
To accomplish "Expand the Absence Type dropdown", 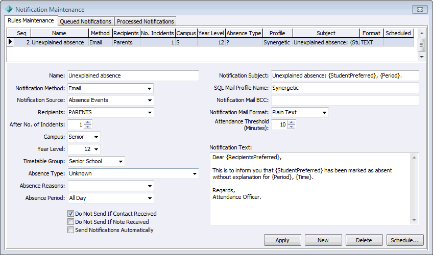I will 195,174.
